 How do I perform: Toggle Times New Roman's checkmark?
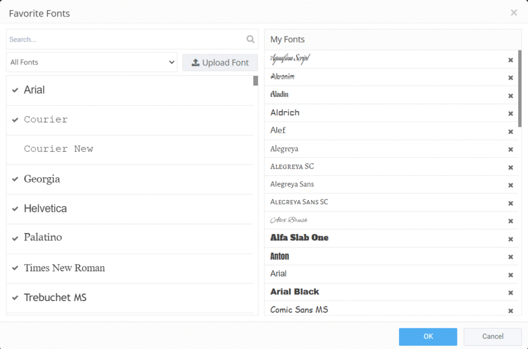point(14,268)
